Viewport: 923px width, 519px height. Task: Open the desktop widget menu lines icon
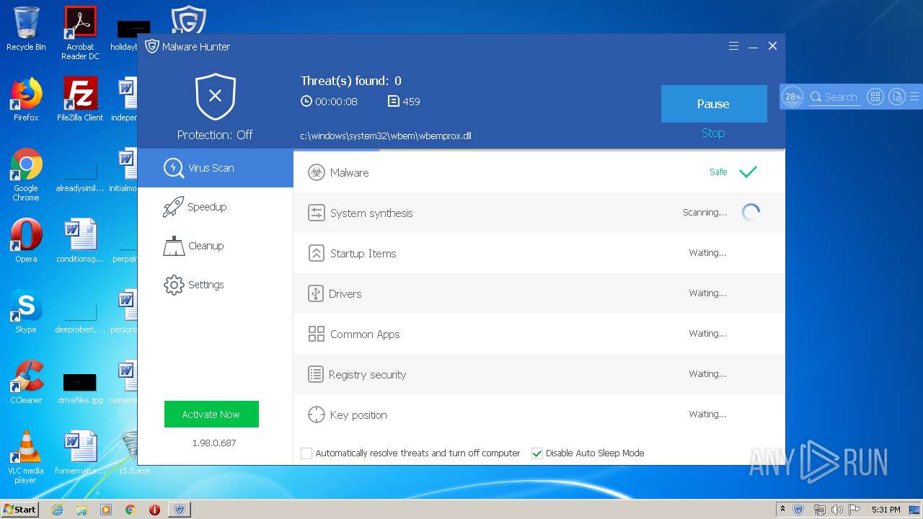(914, 97)
